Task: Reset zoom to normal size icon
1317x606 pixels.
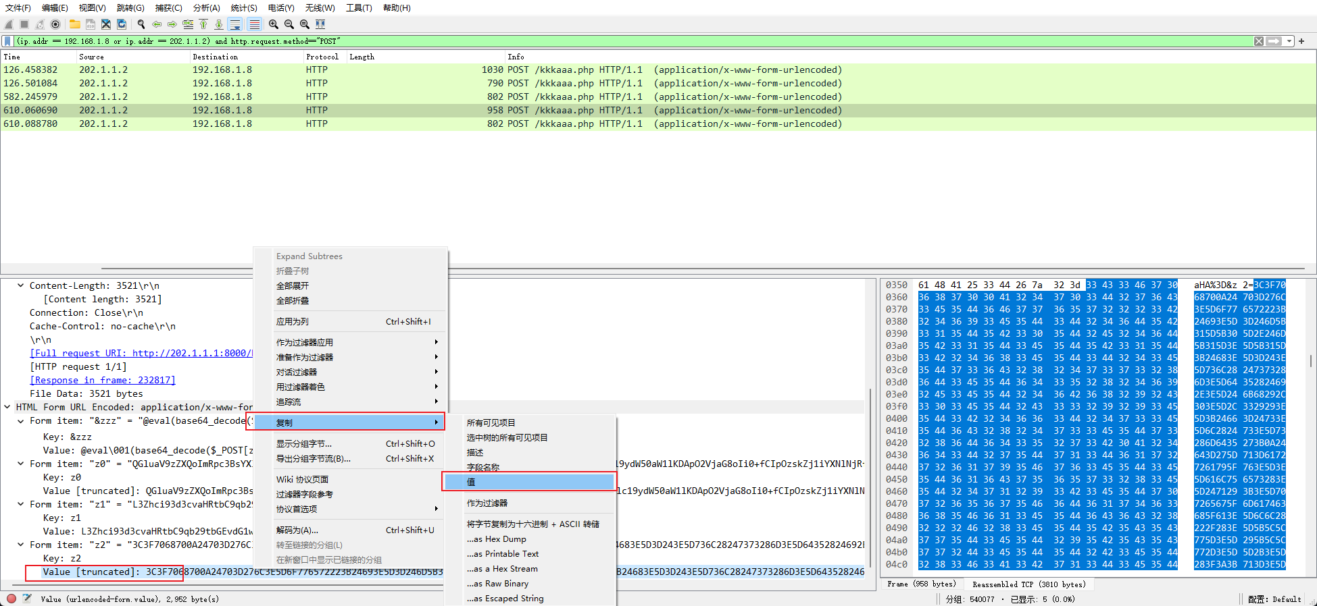Action: 305,24
